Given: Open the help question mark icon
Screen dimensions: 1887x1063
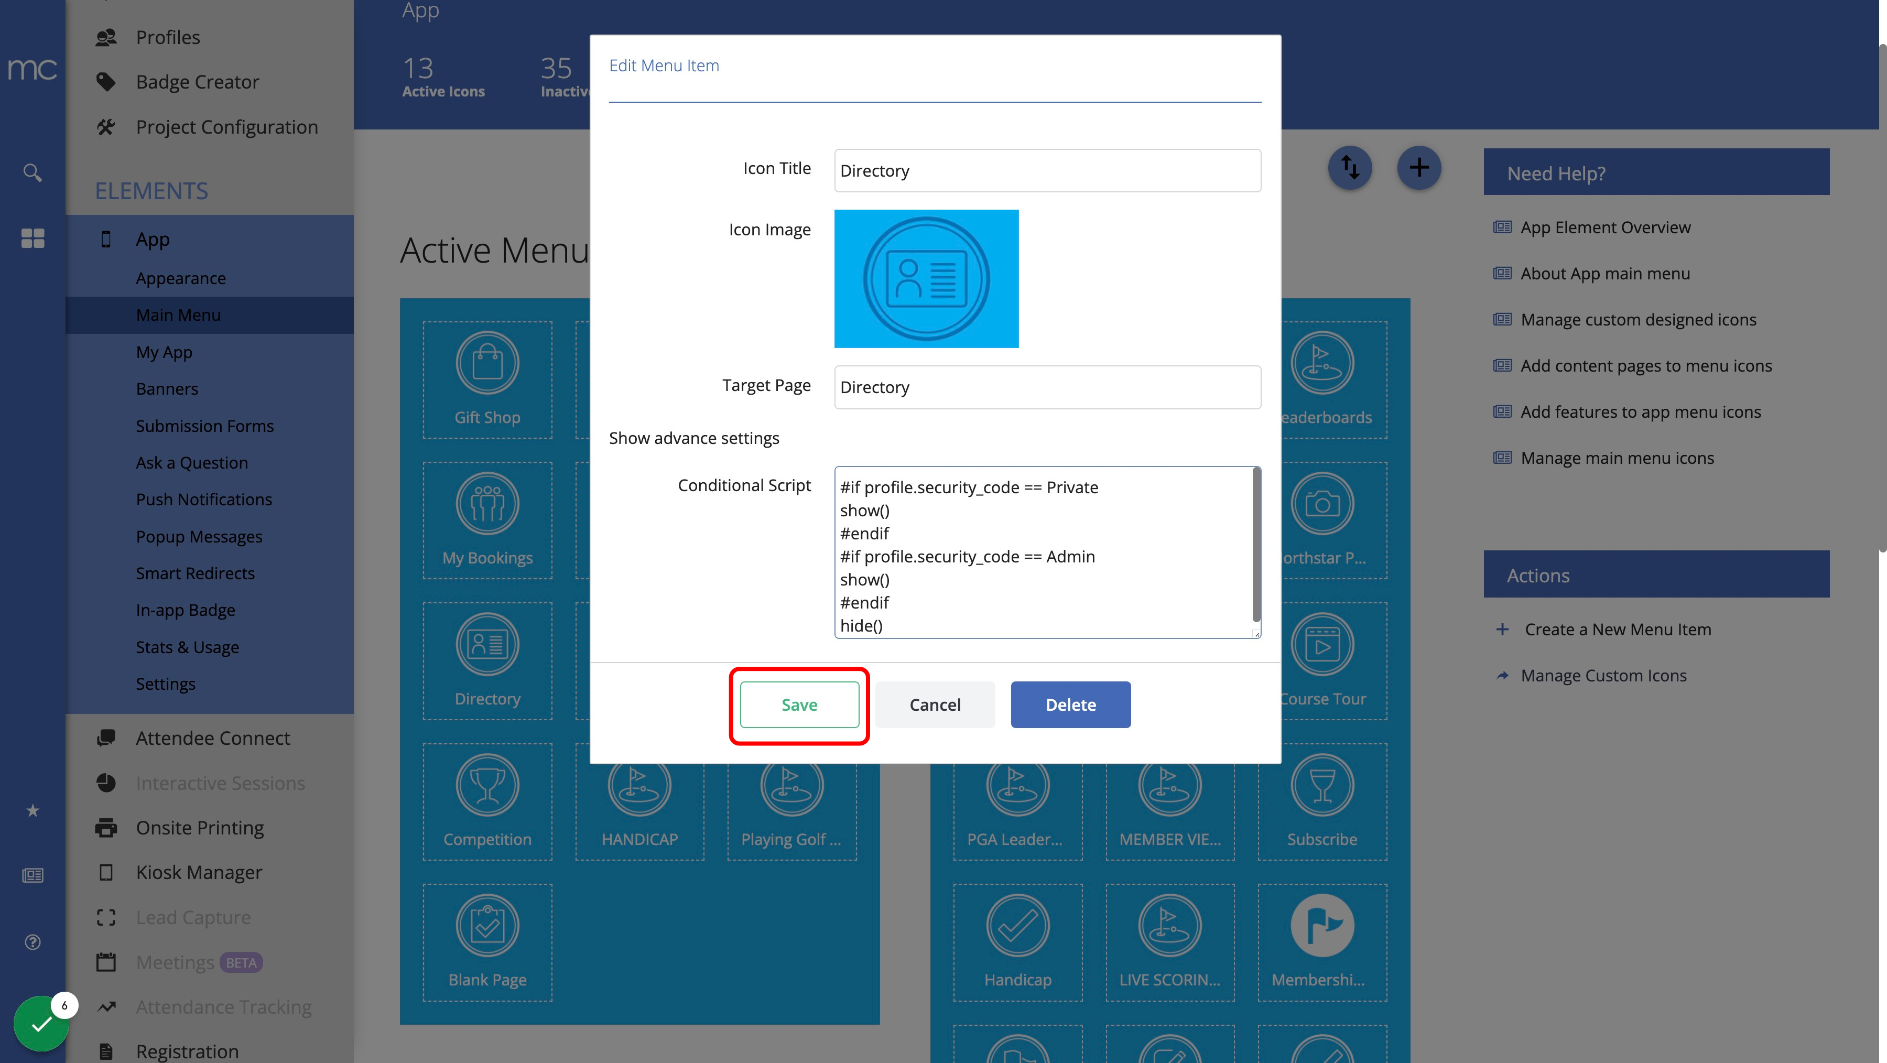Looking at the screenshot, I should pyautogui.click(x=32, y=942).
